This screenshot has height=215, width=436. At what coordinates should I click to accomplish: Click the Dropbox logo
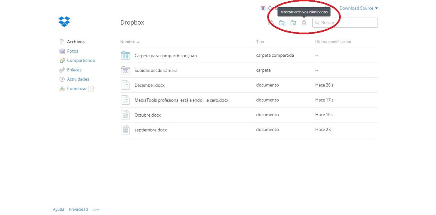point(64,21)
